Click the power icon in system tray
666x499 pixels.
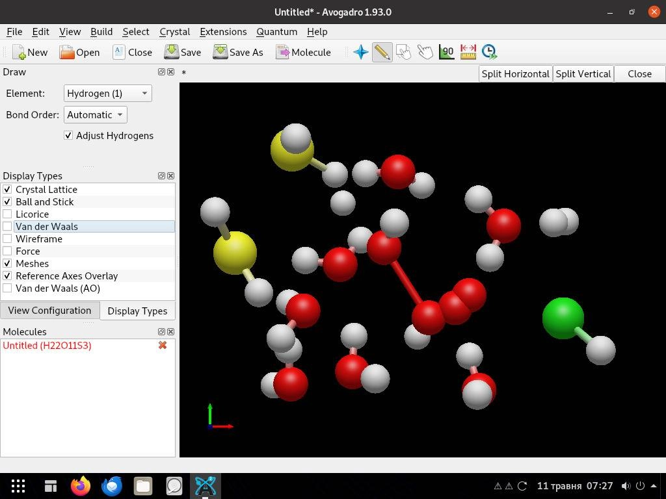coord(640,486)
